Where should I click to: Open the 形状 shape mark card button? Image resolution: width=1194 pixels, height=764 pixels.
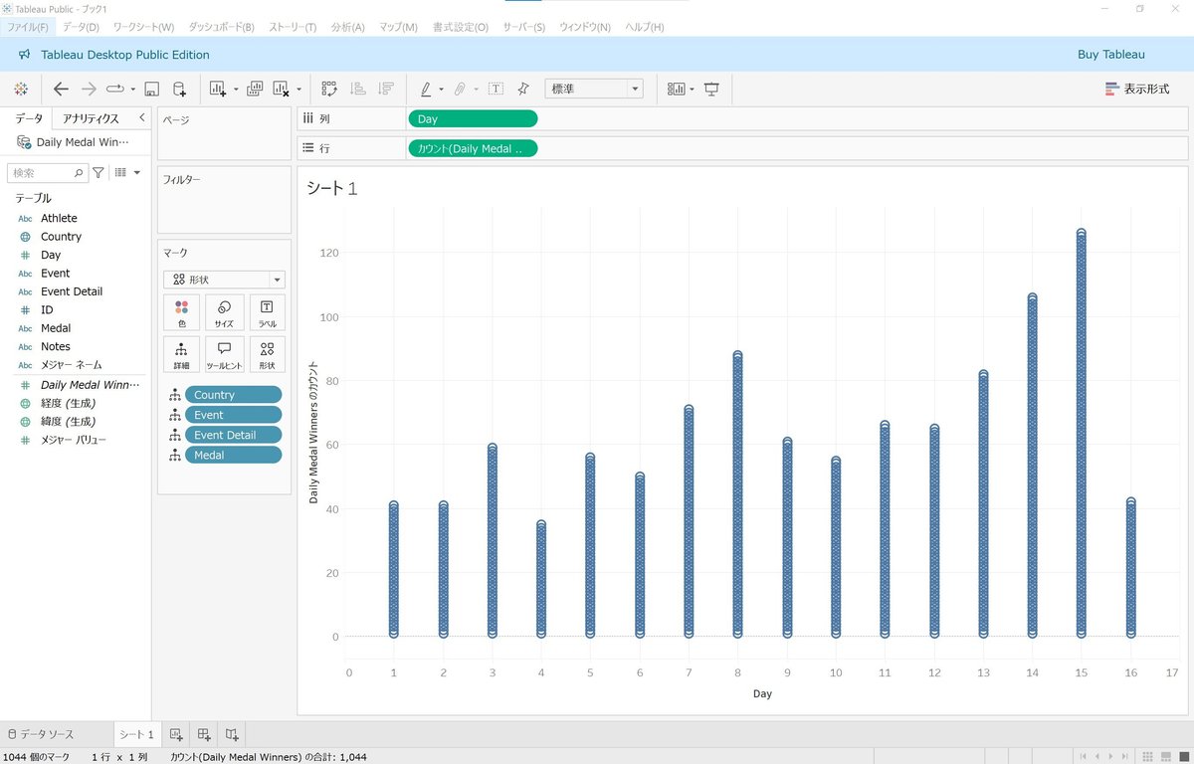pos(267,354)
